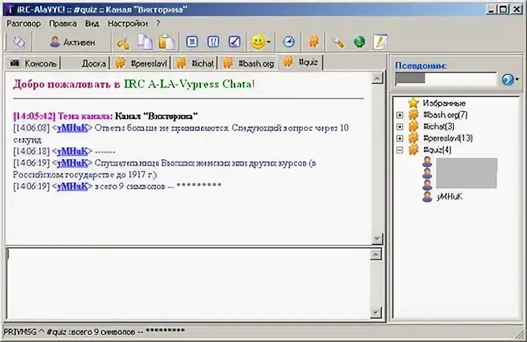Maximize the IRC window

tap(503, 9)
